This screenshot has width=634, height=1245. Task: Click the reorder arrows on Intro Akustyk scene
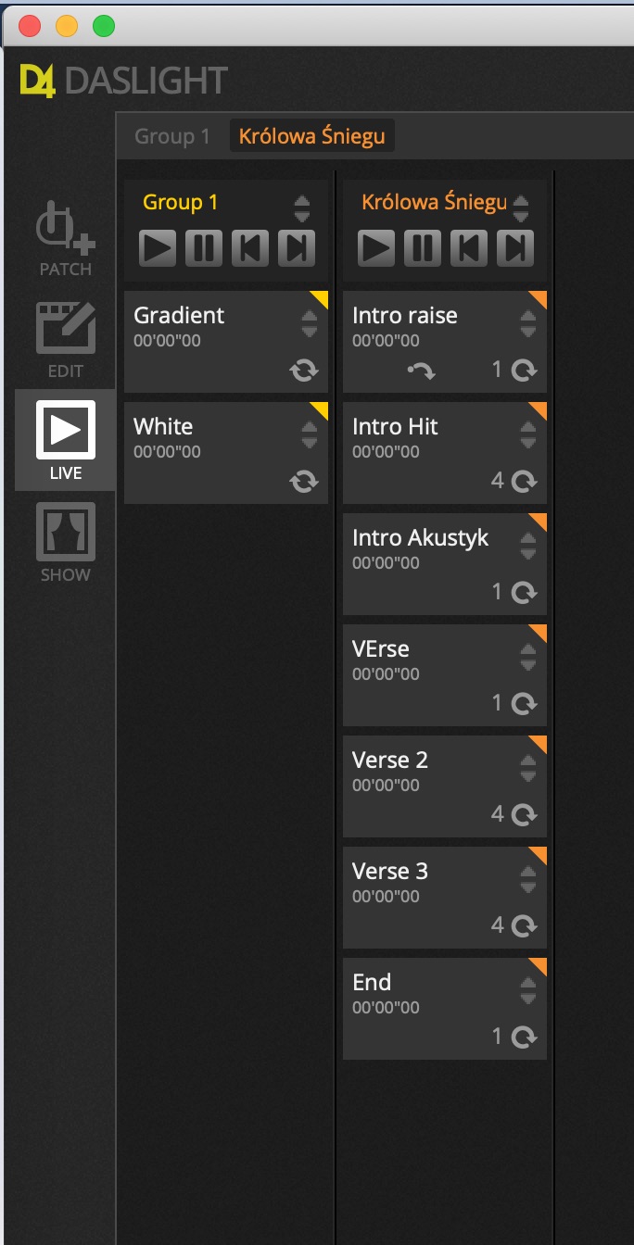click(528, 546)
